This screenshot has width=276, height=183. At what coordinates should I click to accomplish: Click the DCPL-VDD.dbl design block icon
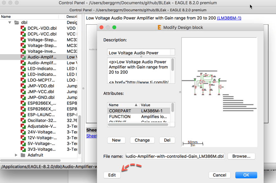pyautogui.click(x=23, y=28)
